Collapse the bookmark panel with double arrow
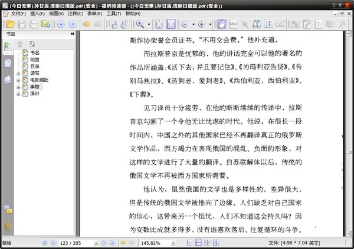Viewport: 354px width, 249px height. point(72,34)
